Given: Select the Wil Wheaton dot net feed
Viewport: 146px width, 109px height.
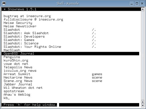Looking at the screenshot, I should (23, 88).
